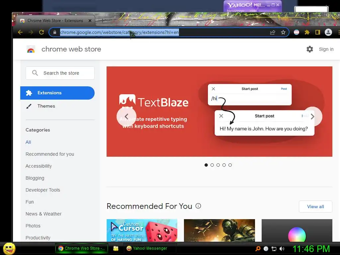
Task: Toggle the Chrome side panel icon
Action: pyautogui.click(x=318, y=32)
